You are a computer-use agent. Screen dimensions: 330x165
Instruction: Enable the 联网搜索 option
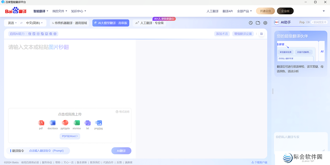point(319,22)
